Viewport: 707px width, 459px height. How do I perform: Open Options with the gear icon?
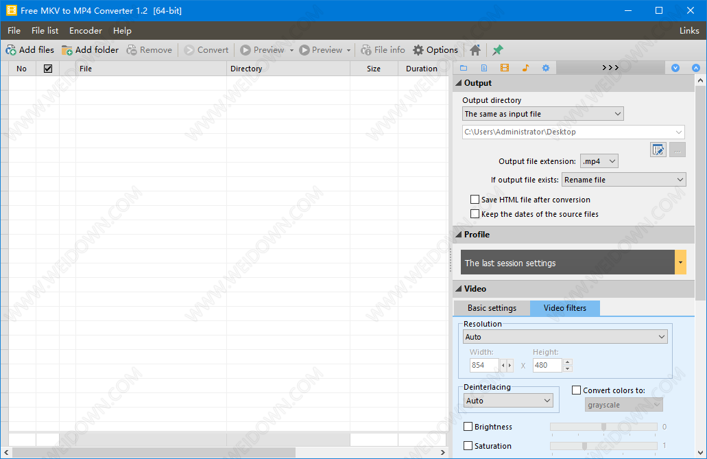coord(435,50)
